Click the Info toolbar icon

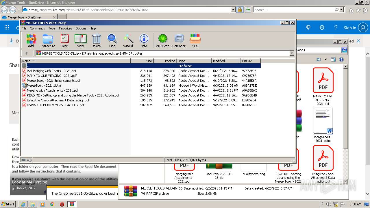point(144,40)
